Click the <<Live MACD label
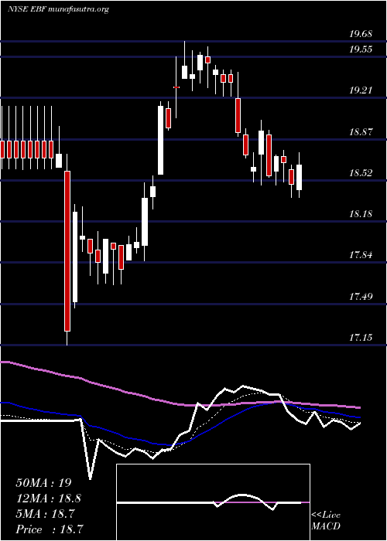This screenshot has height=541, width=387. click(x=326, y=521)
